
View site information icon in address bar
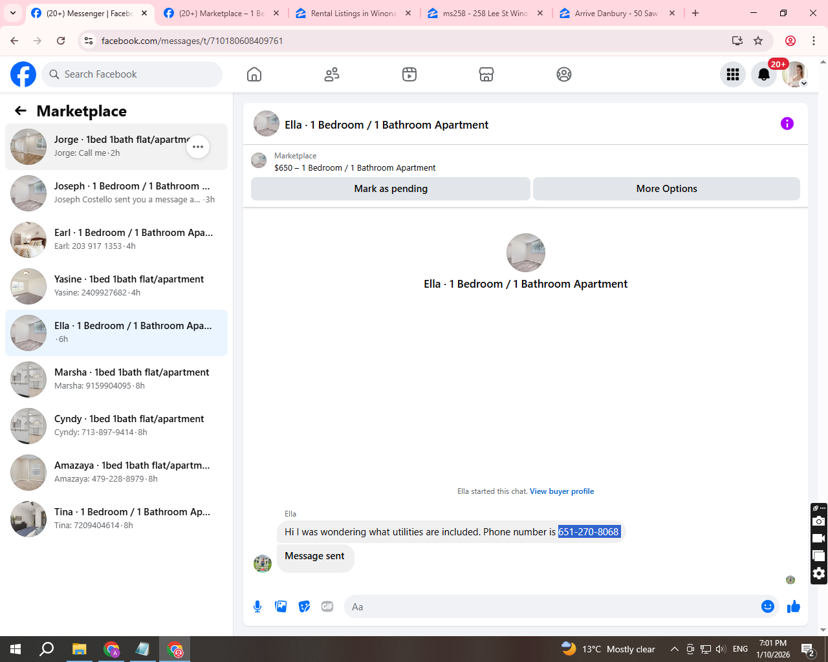click(89, 41)
